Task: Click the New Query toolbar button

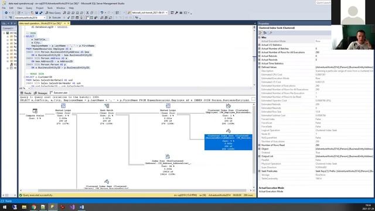Action: [x=53, y=13]
